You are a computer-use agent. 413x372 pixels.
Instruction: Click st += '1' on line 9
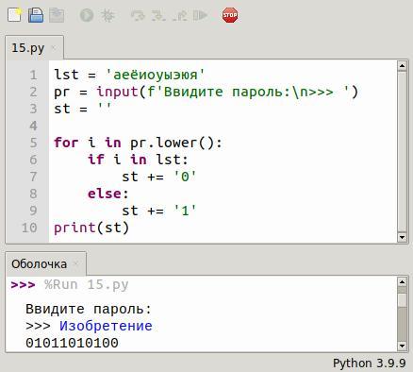click(159, 211)
